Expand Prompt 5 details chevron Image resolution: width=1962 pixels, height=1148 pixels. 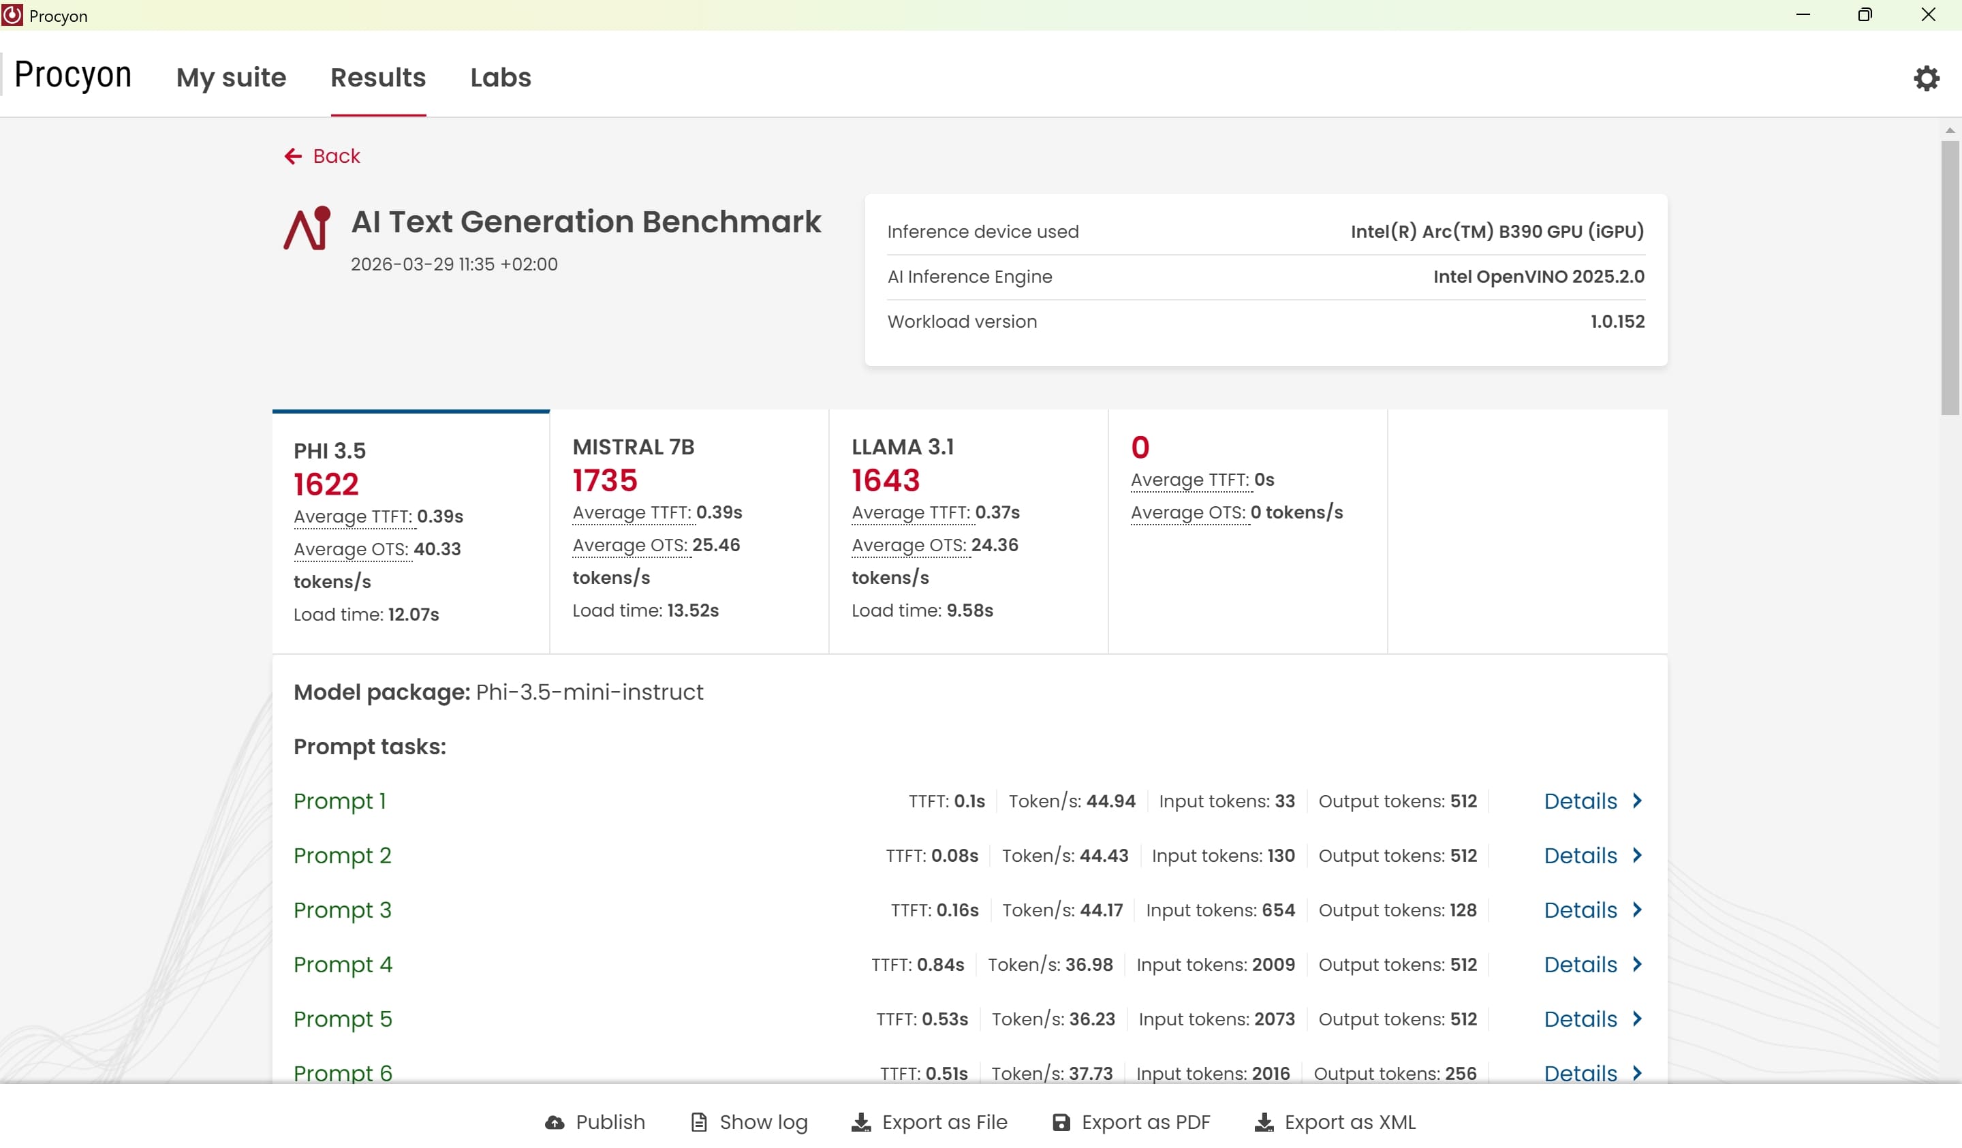(1636, 1019)
